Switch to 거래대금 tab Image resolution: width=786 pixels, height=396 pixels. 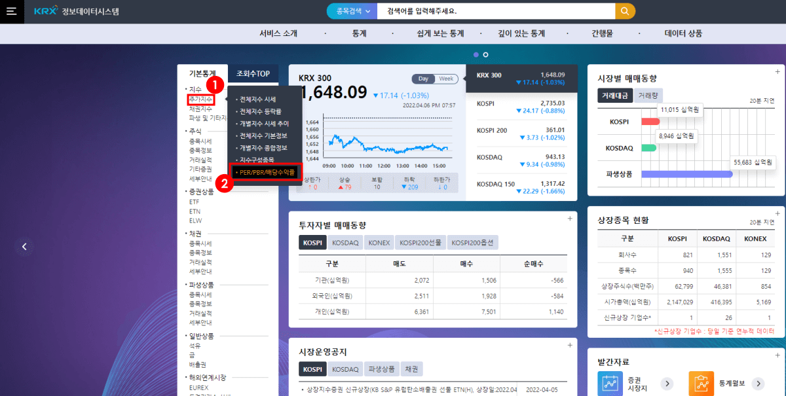615,96
